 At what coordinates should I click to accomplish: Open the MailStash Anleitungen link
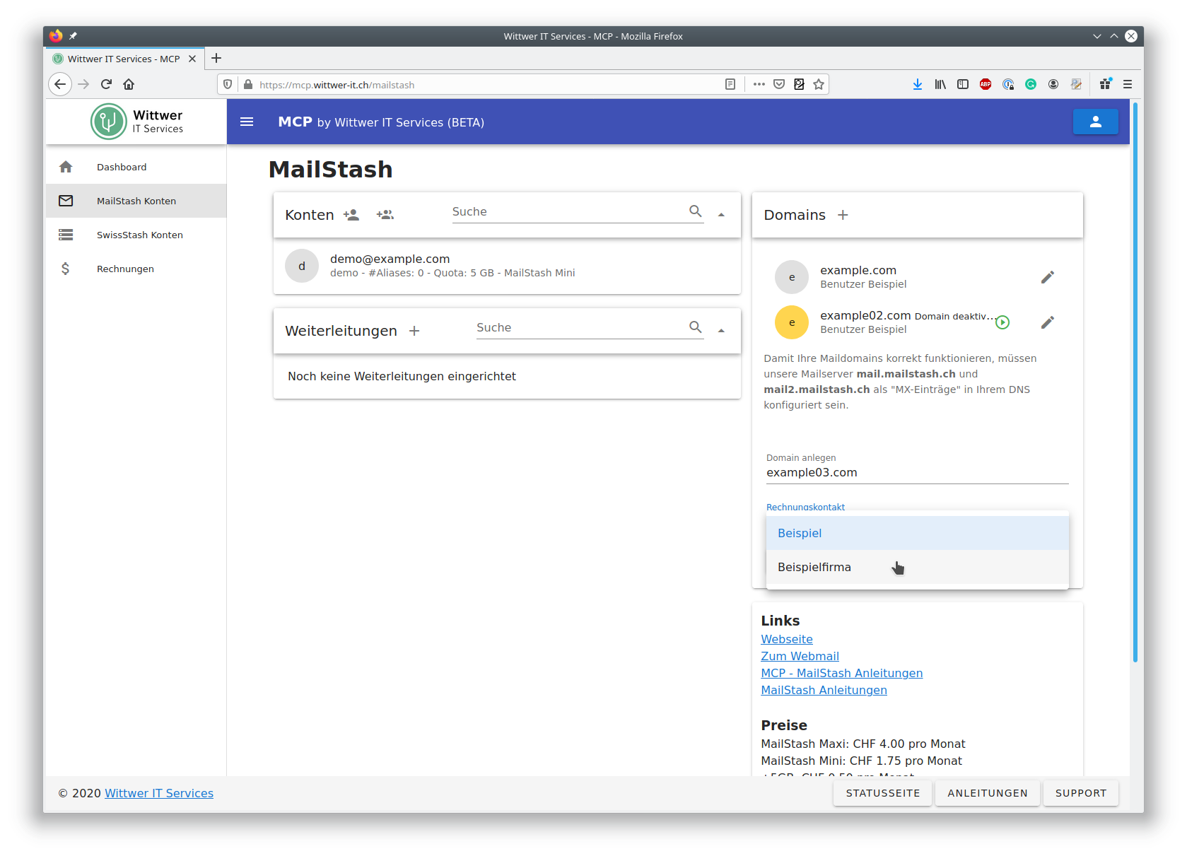coord(824,690)
